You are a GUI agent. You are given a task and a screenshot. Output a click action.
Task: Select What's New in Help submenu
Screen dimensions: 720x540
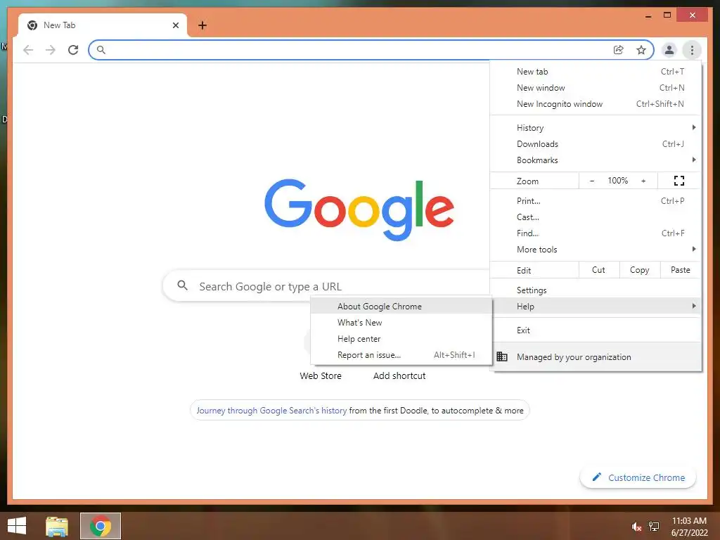click(401, 322)
